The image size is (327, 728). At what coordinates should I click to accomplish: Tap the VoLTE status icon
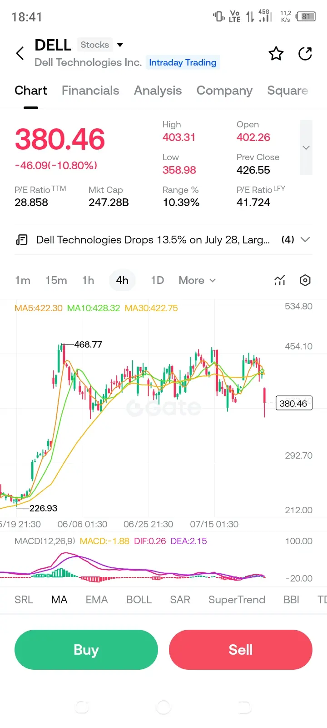[235, 17]
